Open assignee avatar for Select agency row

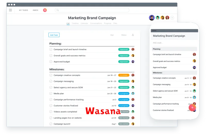(x=133, y=87)
